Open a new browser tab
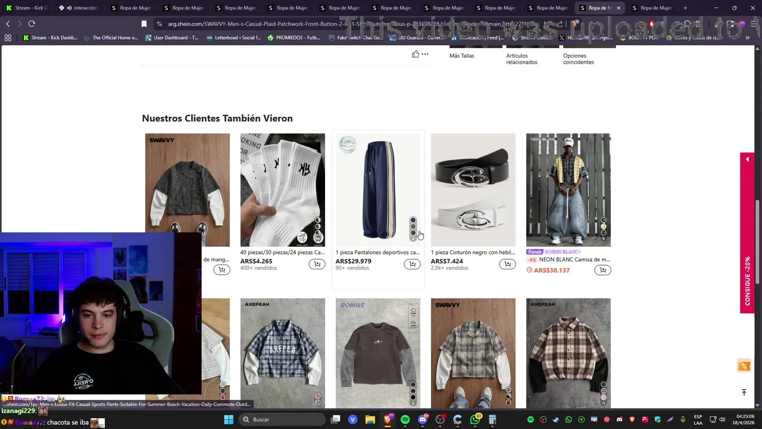 pos(685,8)
